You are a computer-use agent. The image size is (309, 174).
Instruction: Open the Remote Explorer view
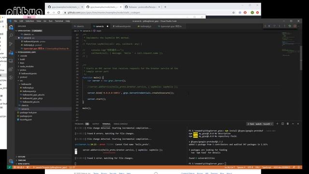pyautogui.click(x=11, y=61)
